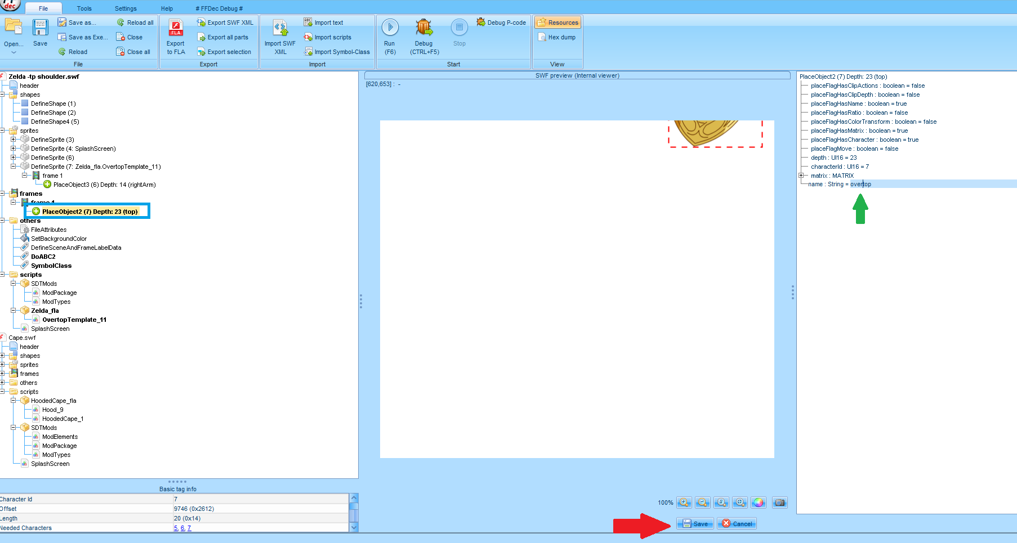
Task: Click the Import SWF XML icon
Action: pos(280,28)
